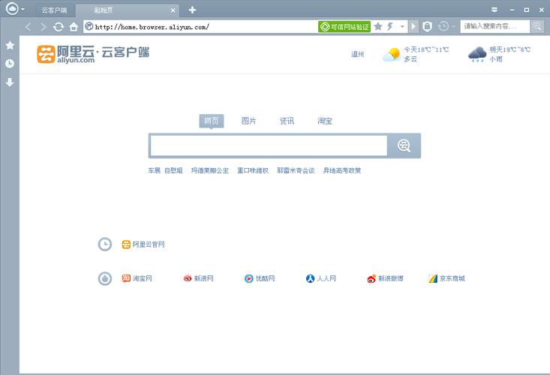Click the refresh page icon

click(x=58, y=26)
